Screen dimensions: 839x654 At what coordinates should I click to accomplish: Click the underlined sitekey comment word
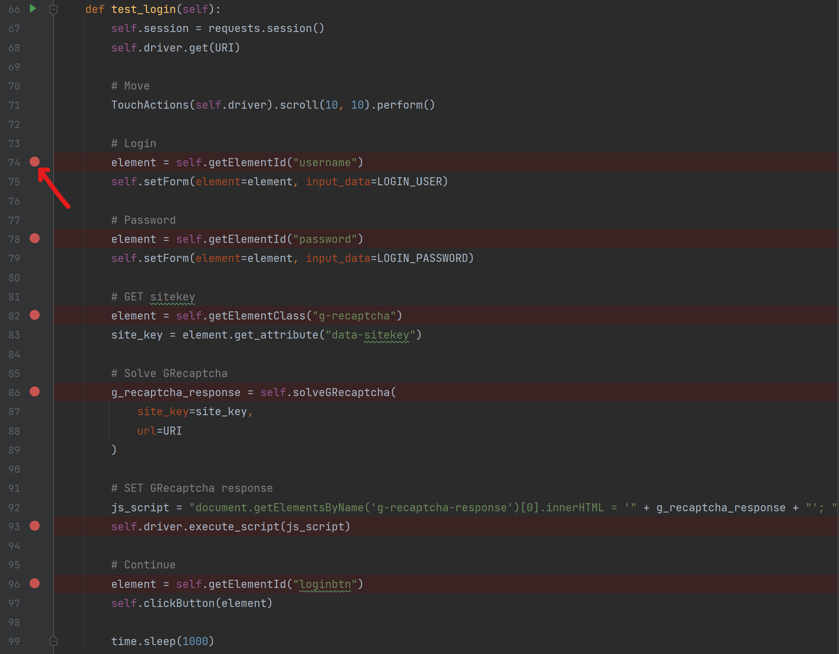coord(172,297)
